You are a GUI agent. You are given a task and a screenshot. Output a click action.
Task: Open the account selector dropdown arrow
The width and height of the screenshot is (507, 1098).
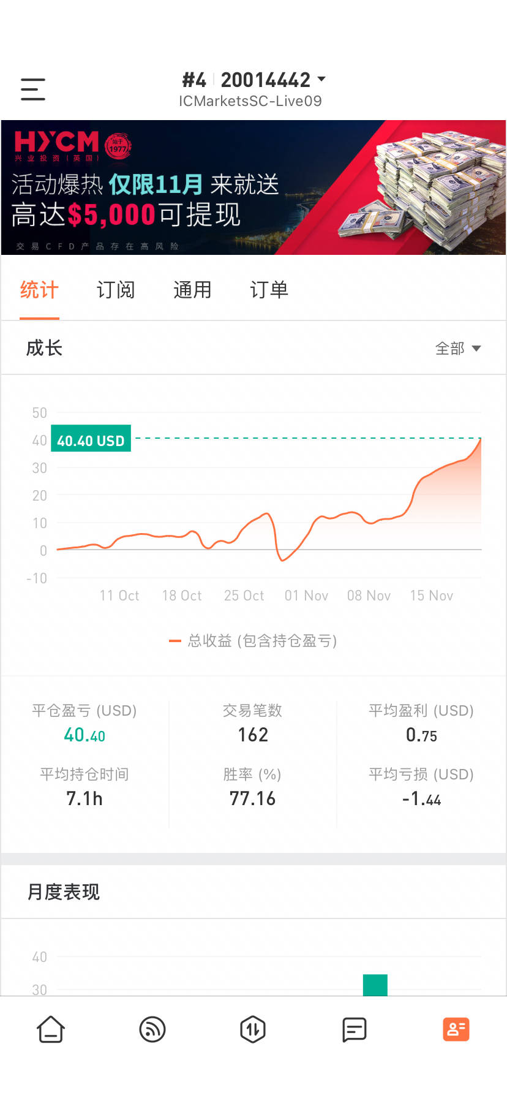321,80
